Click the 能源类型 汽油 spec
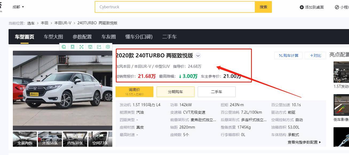This screenshot has height=155, width=349. point(132,112)
